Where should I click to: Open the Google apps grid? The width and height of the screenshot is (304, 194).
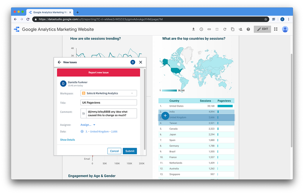(276, 29)
